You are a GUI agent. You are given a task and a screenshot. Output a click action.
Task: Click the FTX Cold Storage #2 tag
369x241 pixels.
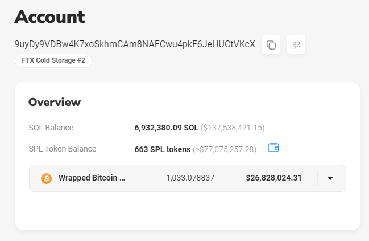53,60
